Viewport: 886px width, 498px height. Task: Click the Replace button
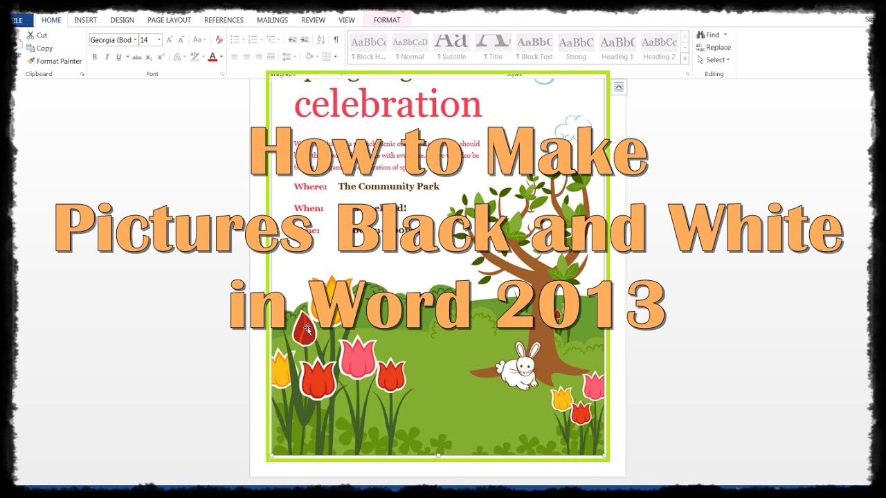coord(714,47)
